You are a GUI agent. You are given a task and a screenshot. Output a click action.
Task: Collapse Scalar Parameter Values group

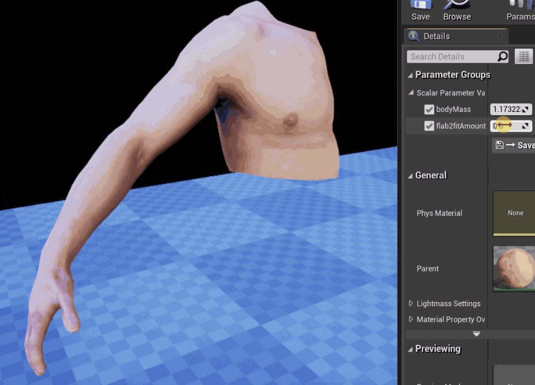tap(411, 93)
